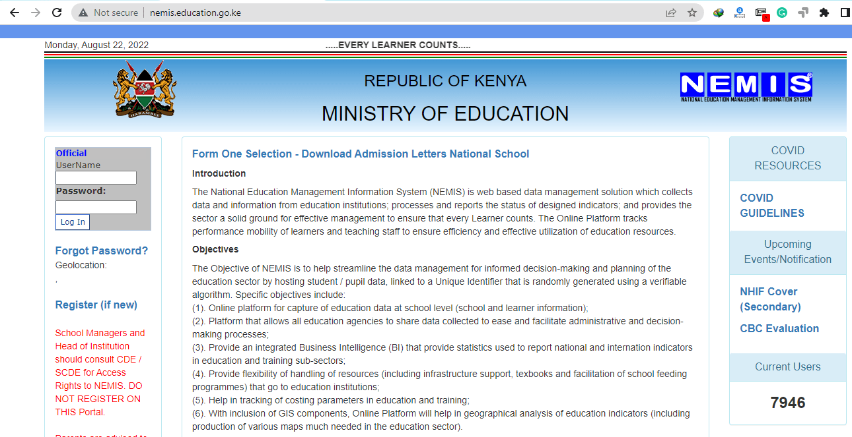Open the Grammarly extension
The width and height of the screenshot is (852, 437).
click(782, 12)
